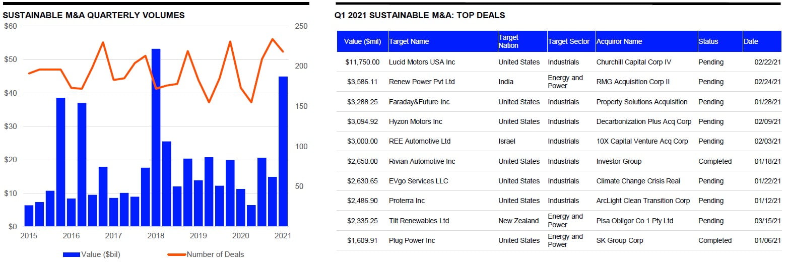Click the orange Number of Deals legend line
The image size is (788, 262).
coord(176,254)
